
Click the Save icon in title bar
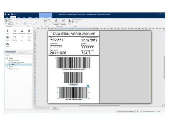pos(12,14)
